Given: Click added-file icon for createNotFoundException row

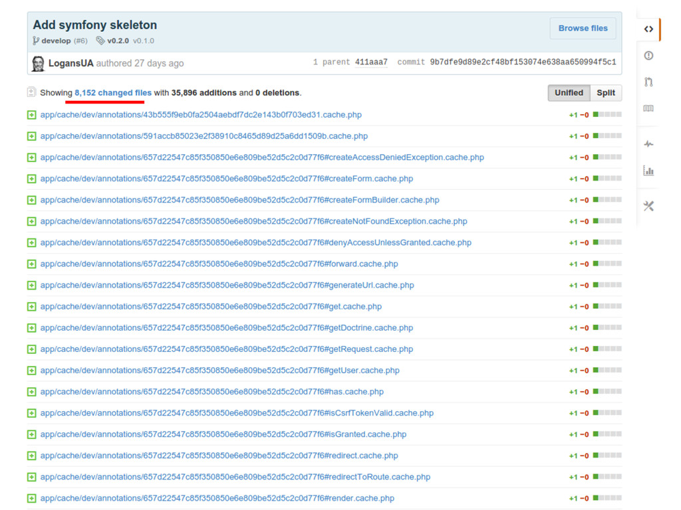Looking at the screenshot, I should (32, 221).
